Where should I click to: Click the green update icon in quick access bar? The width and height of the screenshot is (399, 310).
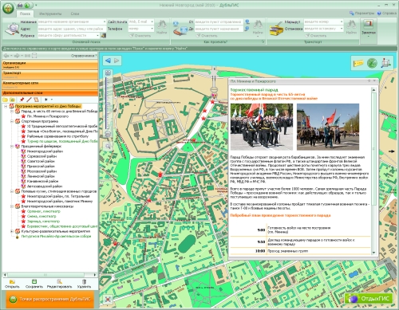coord(27,5)
